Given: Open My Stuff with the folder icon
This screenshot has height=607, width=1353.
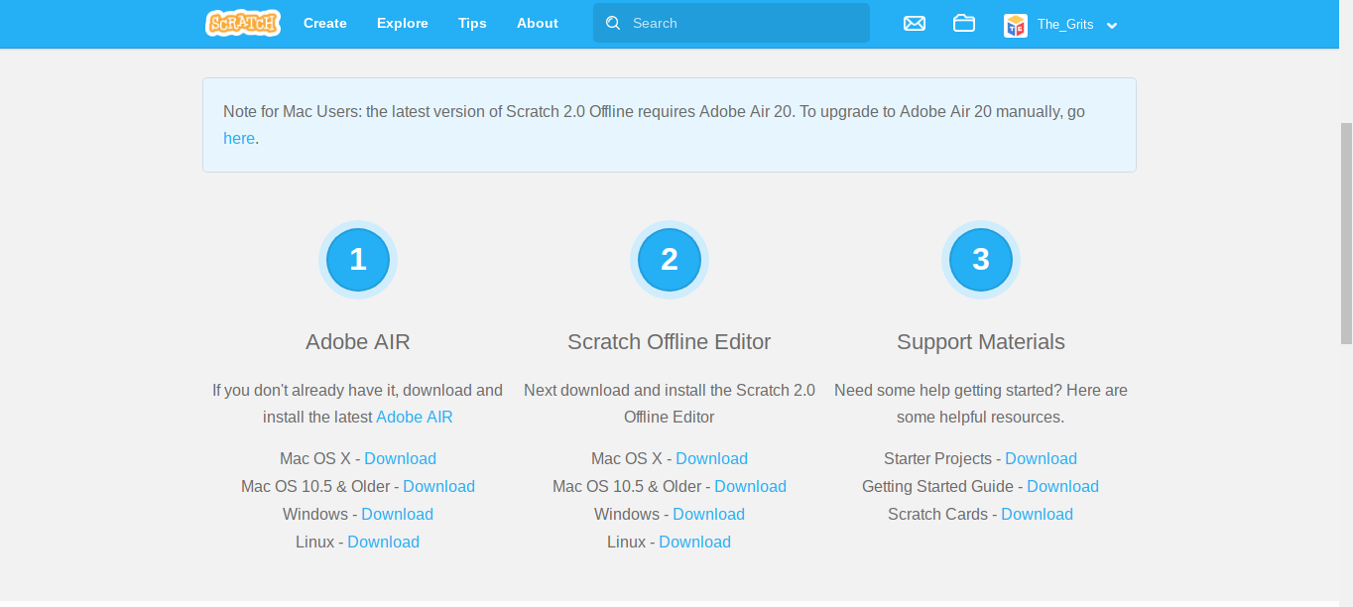Looking at the screenshot, I should [963, 23].
